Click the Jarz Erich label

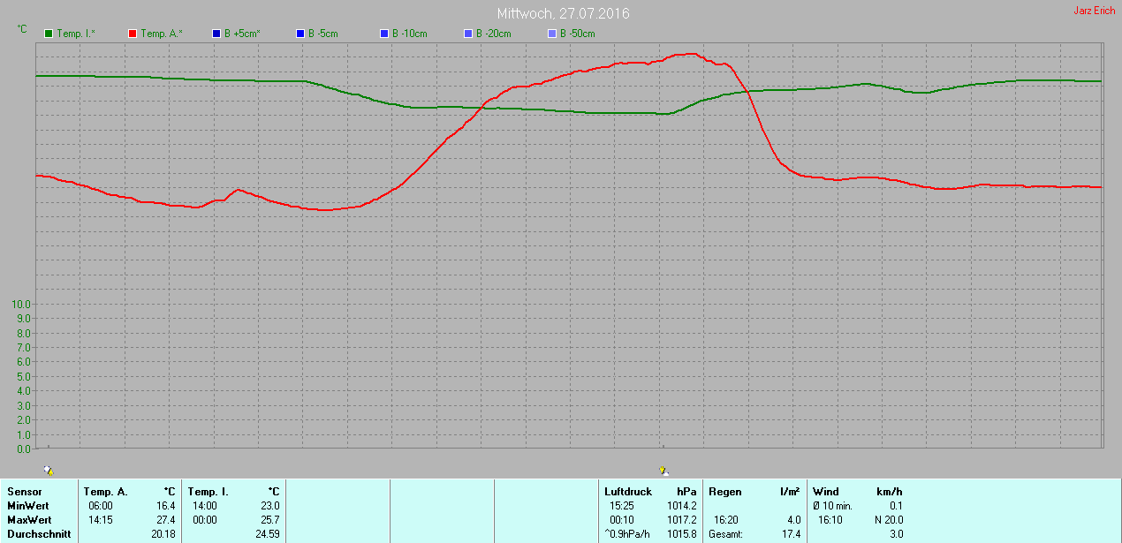tap(1094, 11)
